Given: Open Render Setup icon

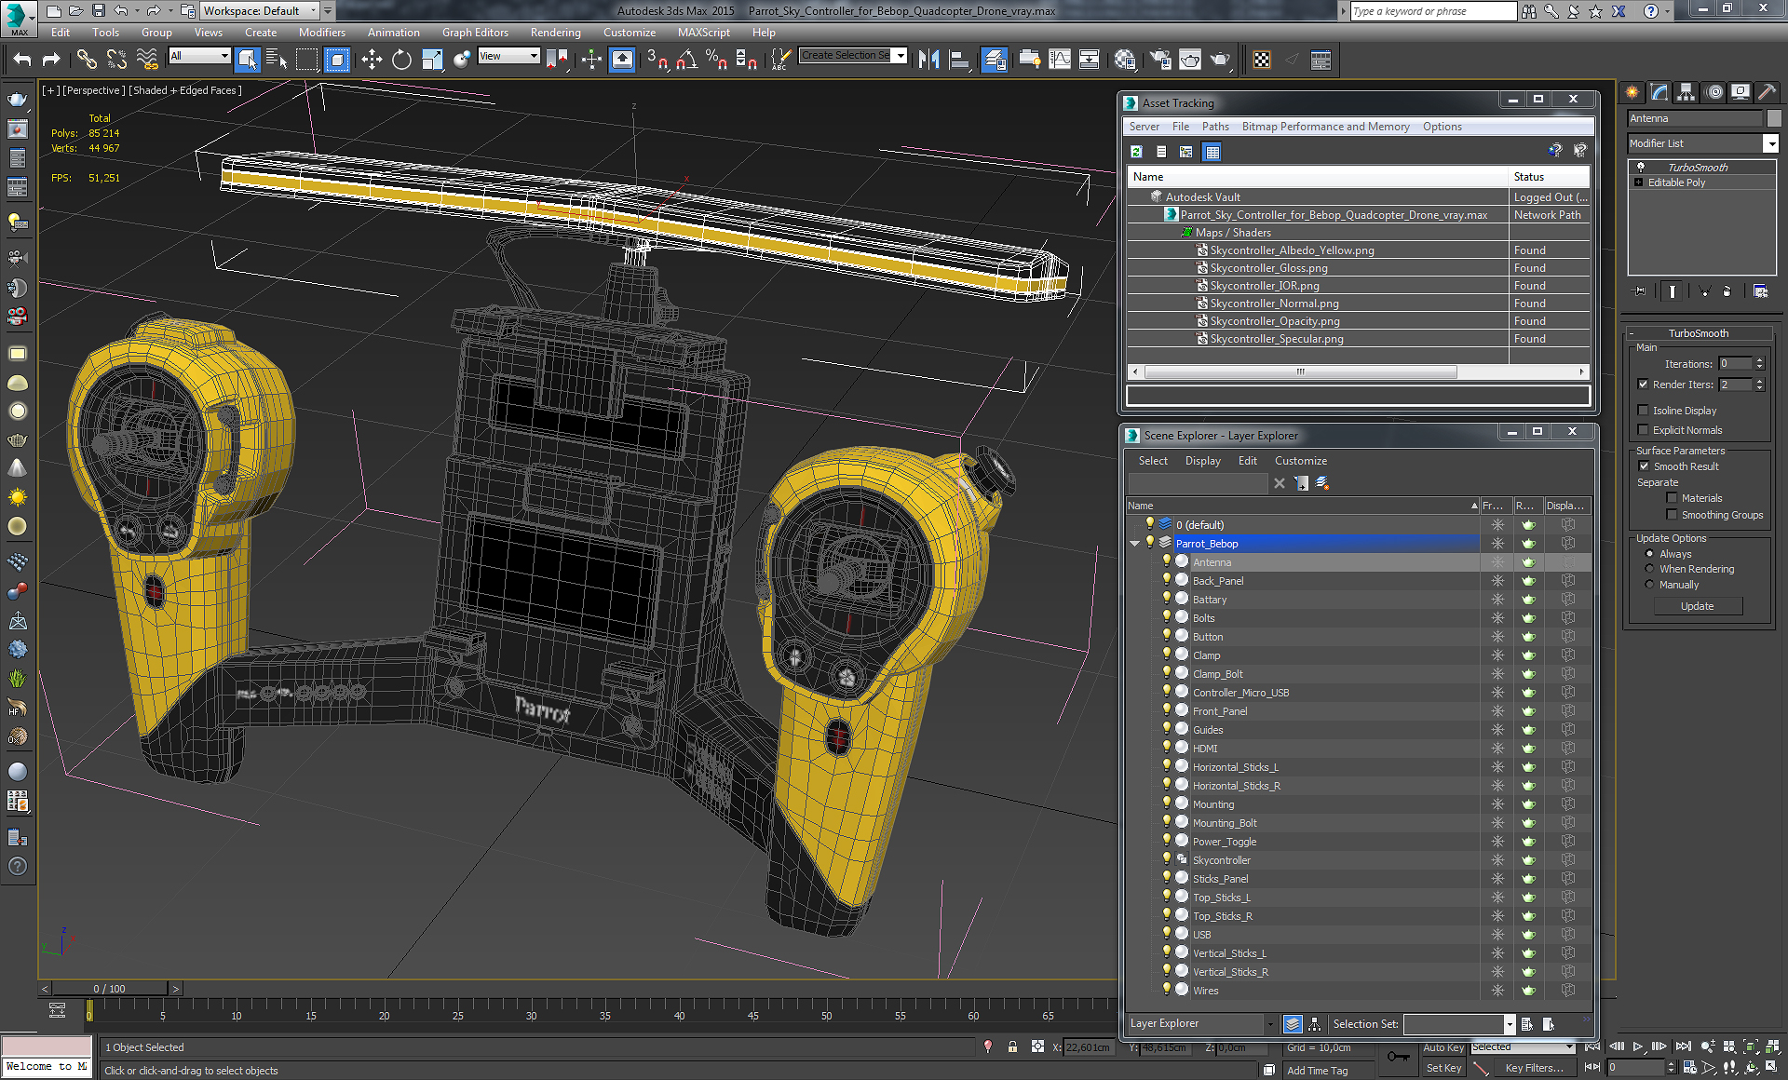Looking at the screenshot, I should click(1160, 60).
